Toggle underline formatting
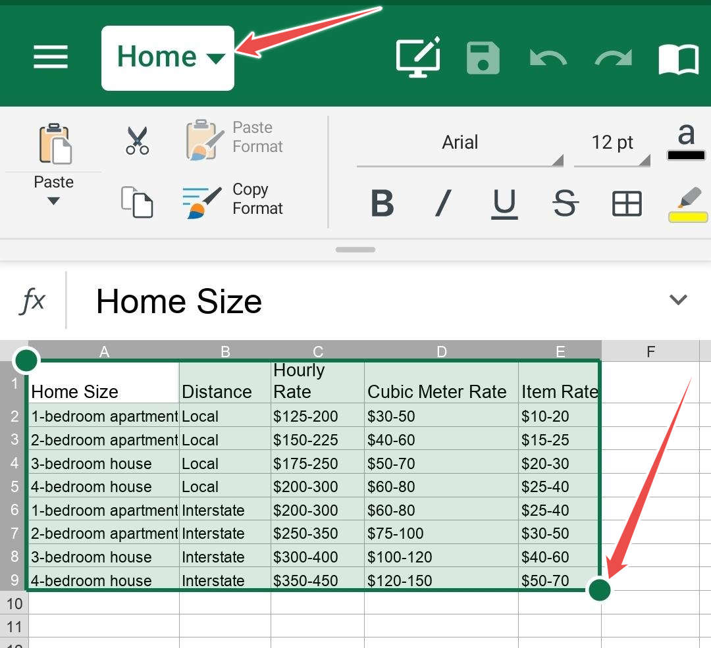The height and width of the screenshot is (648, 711). [504, 203]
